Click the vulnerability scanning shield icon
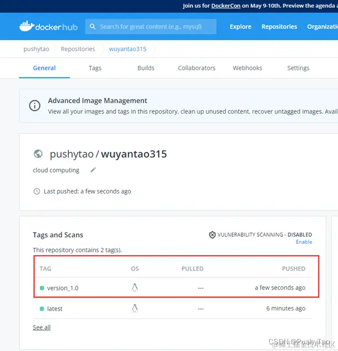Viewport: 338px width, 351px height. [212, 235]
